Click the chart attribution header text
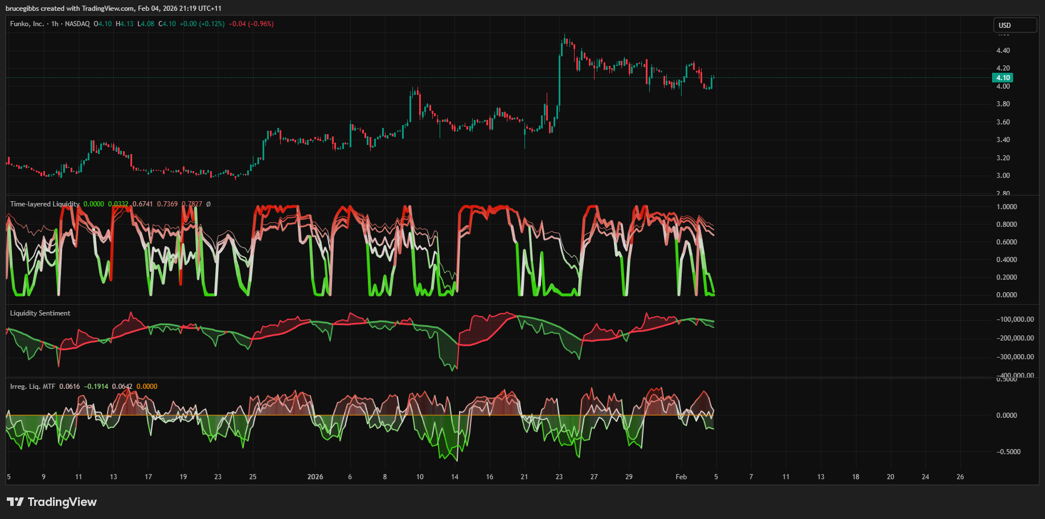The height and width of the screenshot is (519, 1045). click(113, 9)
